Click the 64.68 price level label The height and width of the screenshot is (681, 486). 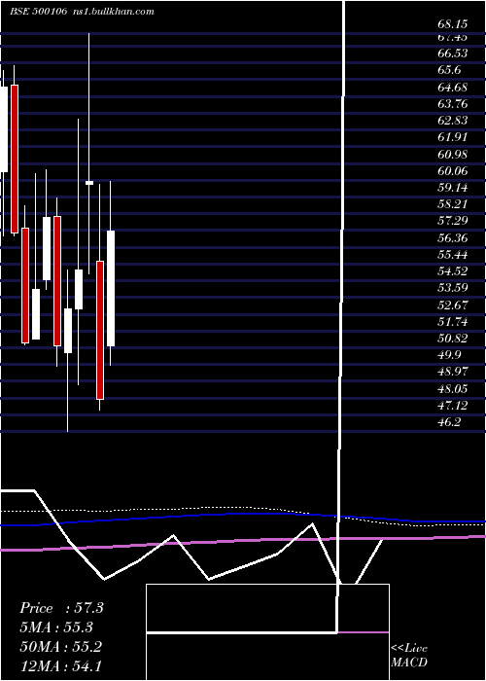(453, 88)
